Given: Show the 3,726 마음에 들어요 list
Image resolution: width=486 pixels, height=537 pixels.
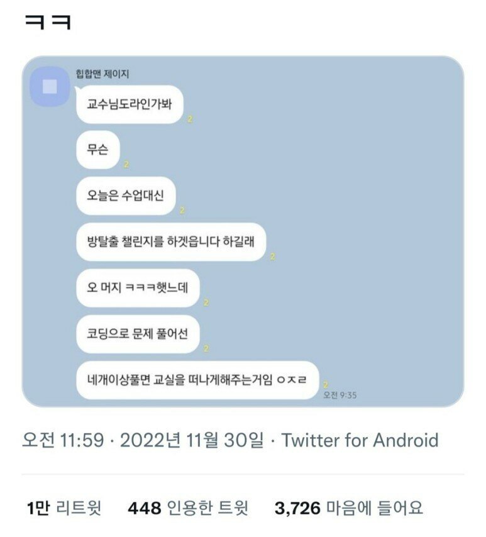Looking at the screenshot, I should click(x=348, y=507).
